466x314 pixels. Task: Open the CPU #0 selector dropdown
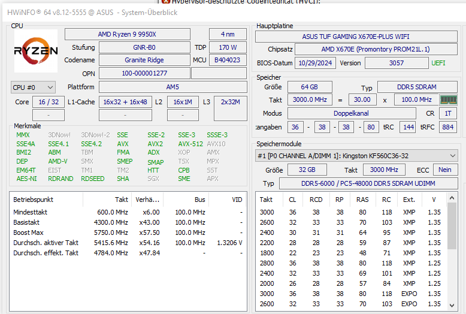pyautogui.click(x=33, y=87)
